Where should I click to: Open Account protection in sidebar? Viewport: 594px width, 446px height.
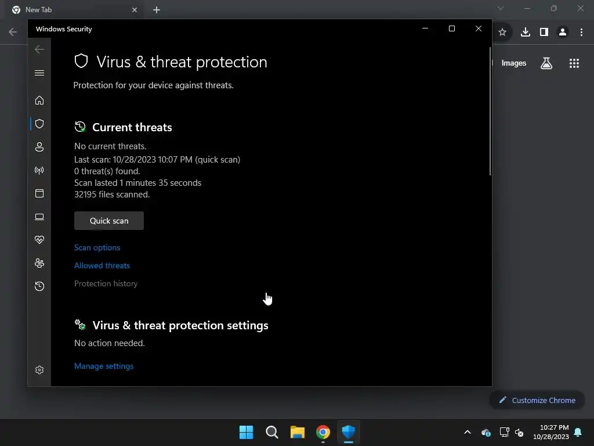39,147
